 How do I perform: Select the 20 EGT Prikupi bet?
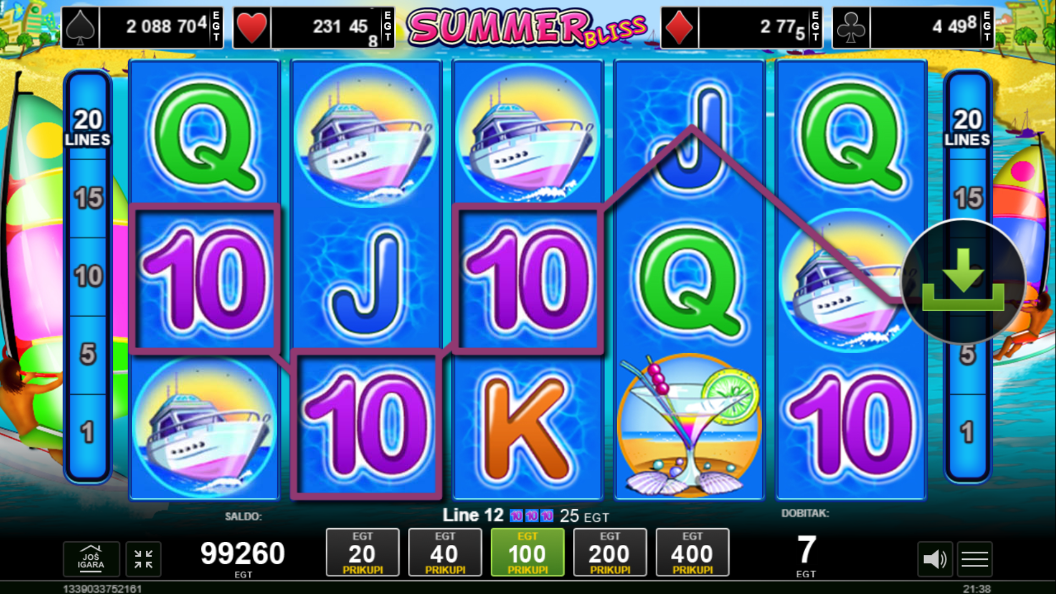coord(362,552)
